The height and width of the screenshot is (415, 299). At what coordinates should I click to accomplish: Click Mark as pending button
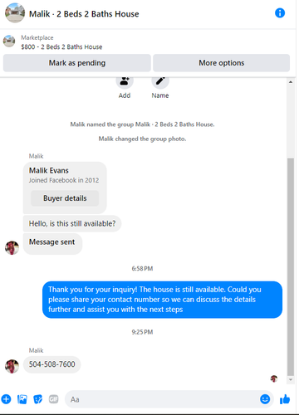point(77,63)
